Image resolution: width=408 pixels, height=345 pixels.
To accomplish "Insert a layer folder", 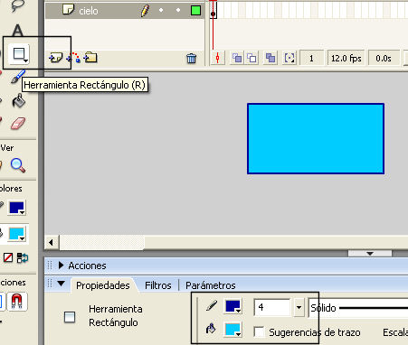I will point(90,57).
